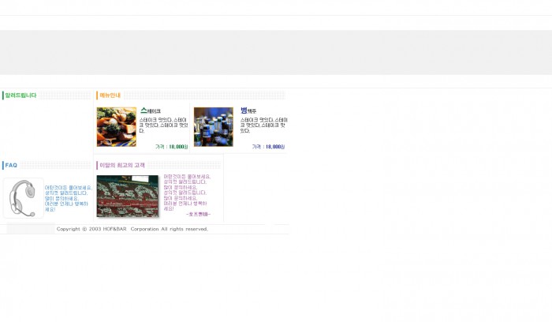Image resolution: width=552 pixels, height=322 pixels.
Task: Click the 스테이크 item title
Action: point(151,110)
